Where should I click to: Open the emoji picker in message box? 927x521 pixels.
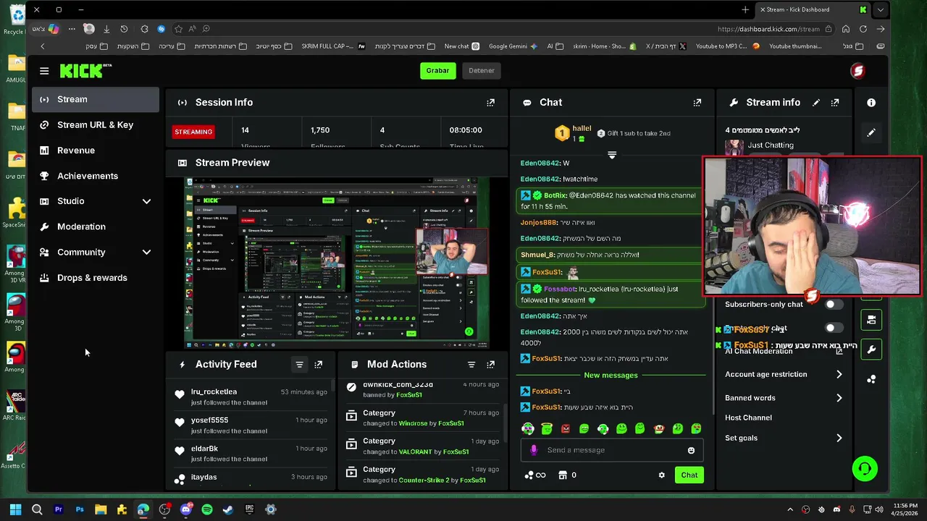pos(691,450)
